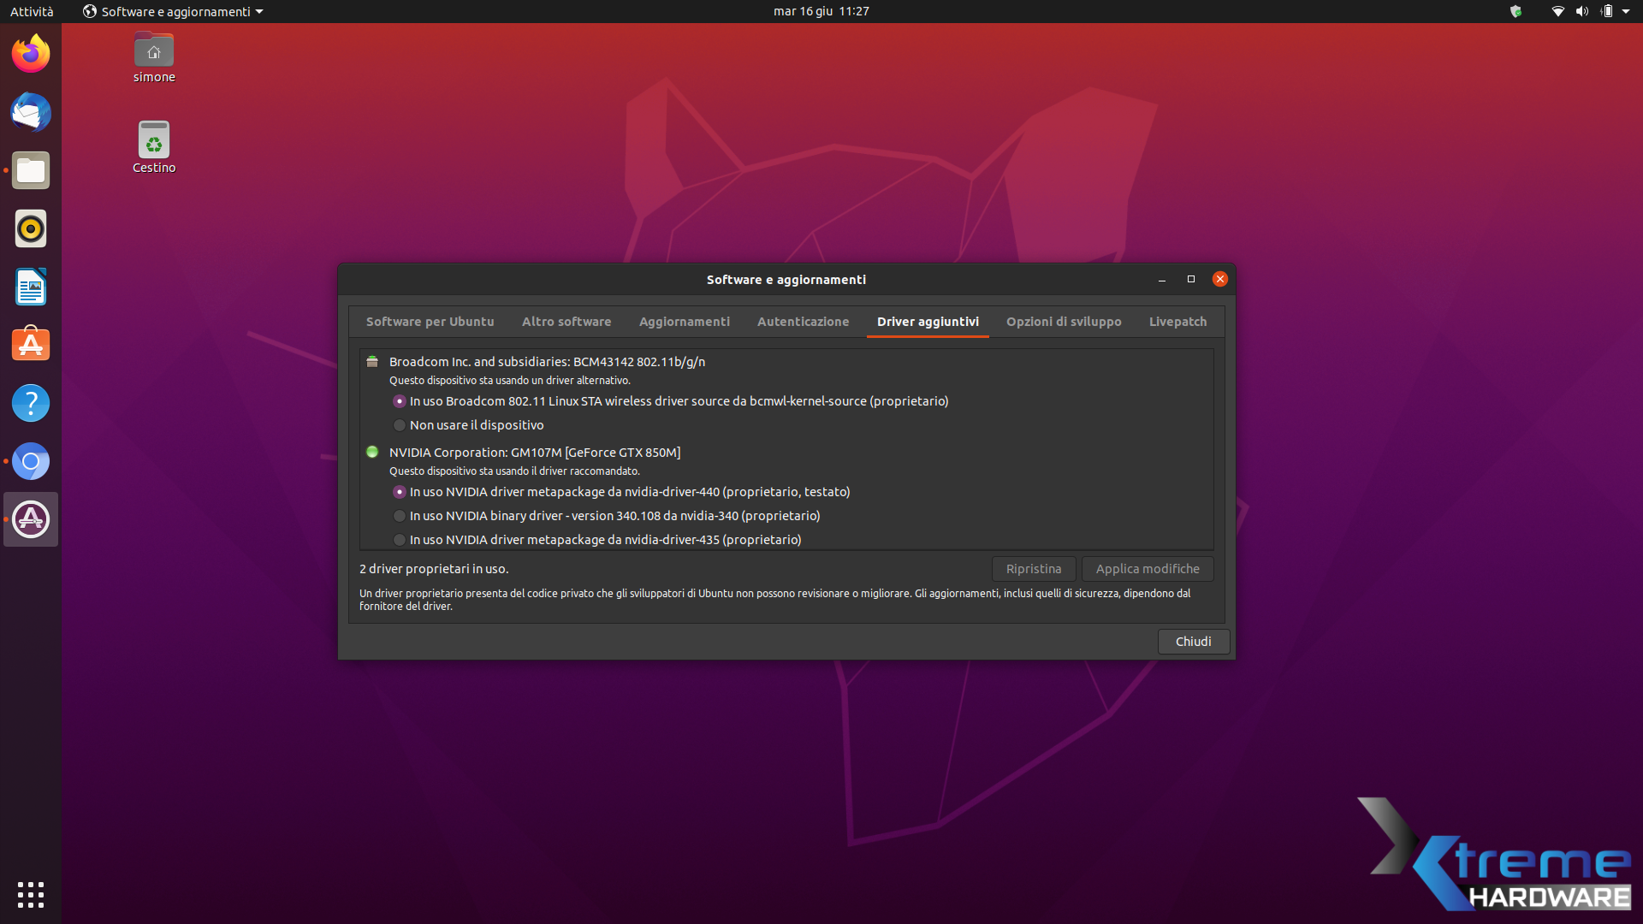Show applications grid

pyautogui.click(x=31, y=894)
